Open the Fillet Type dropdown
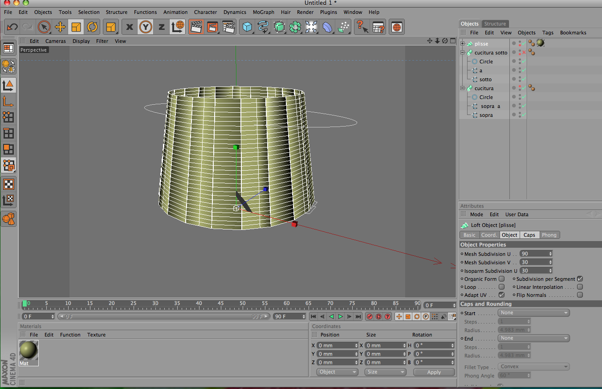 click(534, 367)
